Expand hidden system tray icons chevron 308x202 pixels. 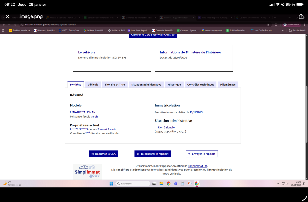tap(278, 184)
